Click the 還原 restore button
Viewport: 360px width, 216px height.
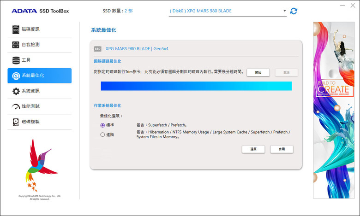pos(253,149)
